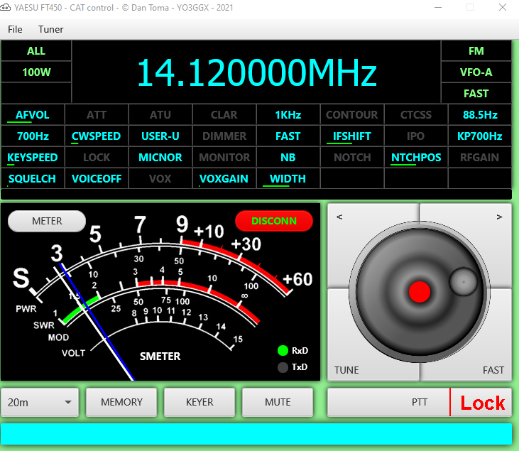Toggle the VOX function

pos(160,178)
